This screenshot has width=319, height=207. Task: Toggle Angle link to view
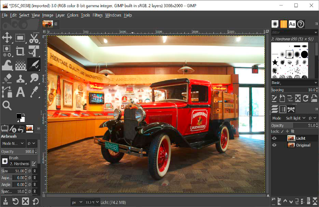point(35,184)
